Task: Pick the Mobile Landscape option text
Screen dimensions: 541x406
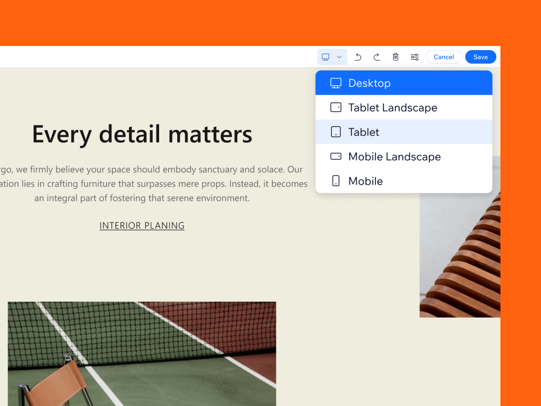Action: tap(394, 157)
